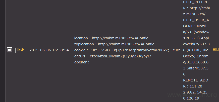The width and height of the screenshot is (219, 102).
Task: Select the cookie PHPSESSID value line
Action: 127,50
